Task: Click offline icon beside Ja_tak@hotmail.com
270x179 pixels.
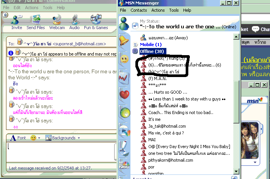Action: (x=143, y=126)
